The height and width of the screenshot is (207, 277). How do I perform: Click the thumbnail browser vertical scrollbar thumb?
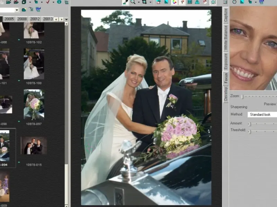coord(66,184)
